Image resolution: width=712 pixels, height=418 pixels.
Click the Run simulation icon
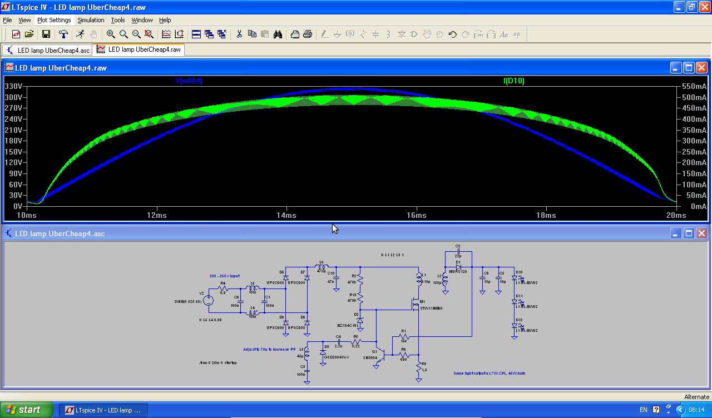pos(81,34)
